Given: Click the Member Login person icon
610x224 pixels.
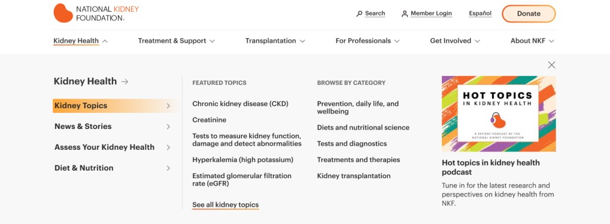Looking at the screenshot, I should (404, 14).
